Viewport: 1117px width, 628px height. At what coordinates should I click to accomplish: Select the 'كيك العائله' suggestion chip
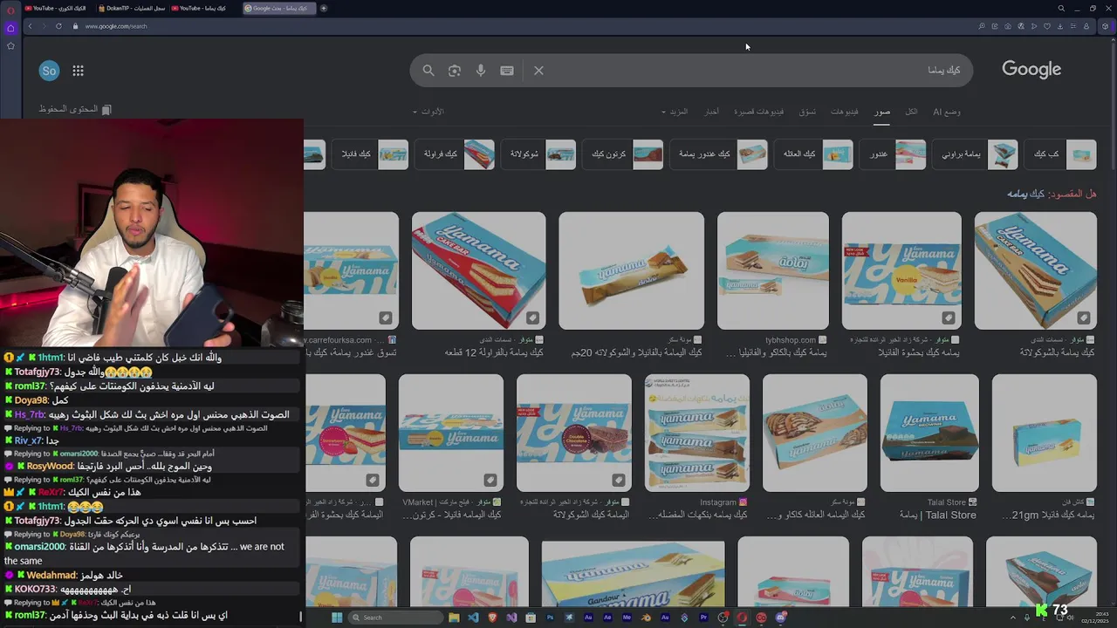813,154
